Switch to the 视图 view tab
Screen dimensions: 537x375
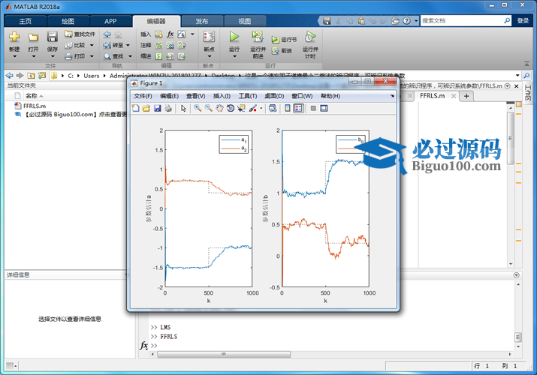245,21
